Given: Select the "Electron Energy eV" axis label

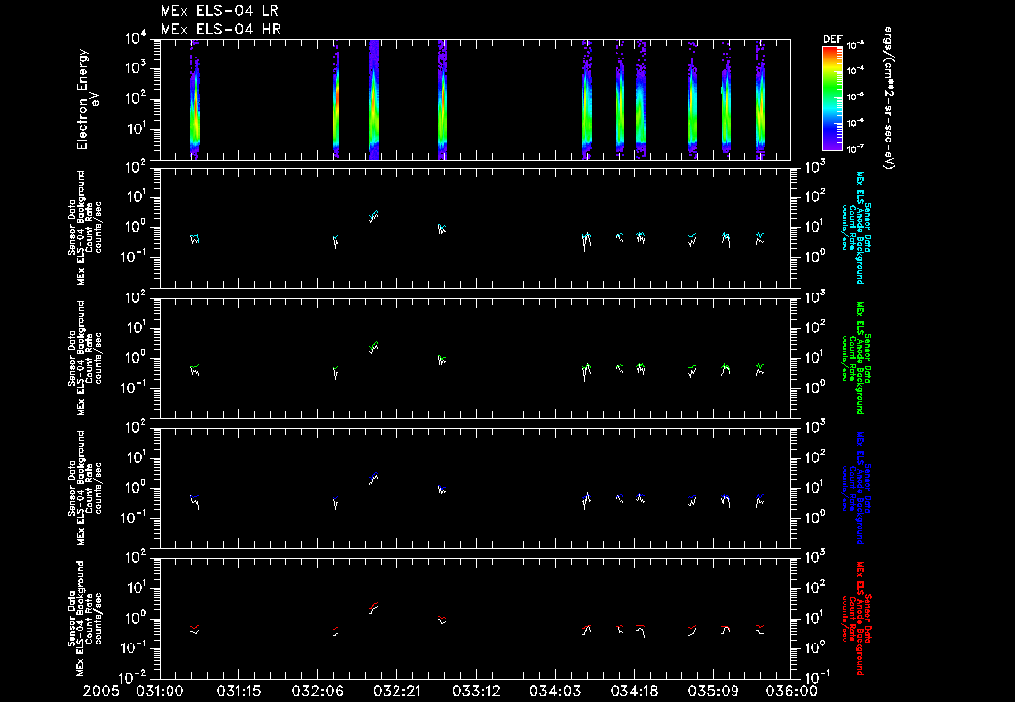Looking at the screenshot, I should pyautogui.click(x=88, y=99).
